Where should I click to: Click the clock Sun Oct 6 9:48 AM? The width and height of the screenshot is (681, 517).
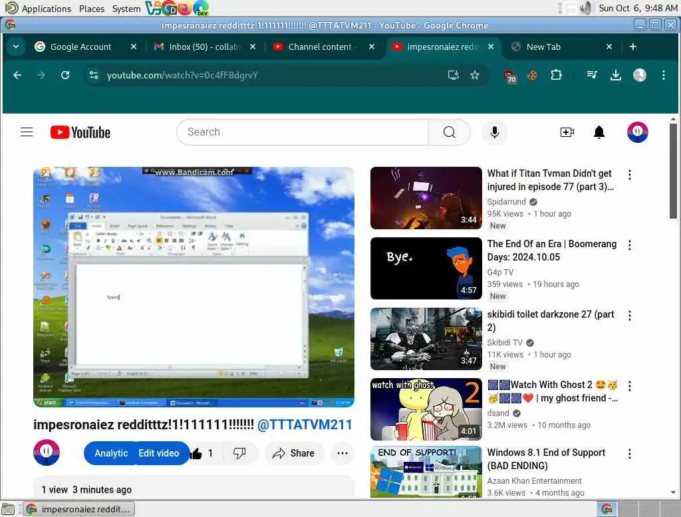(x=638, y=8)
